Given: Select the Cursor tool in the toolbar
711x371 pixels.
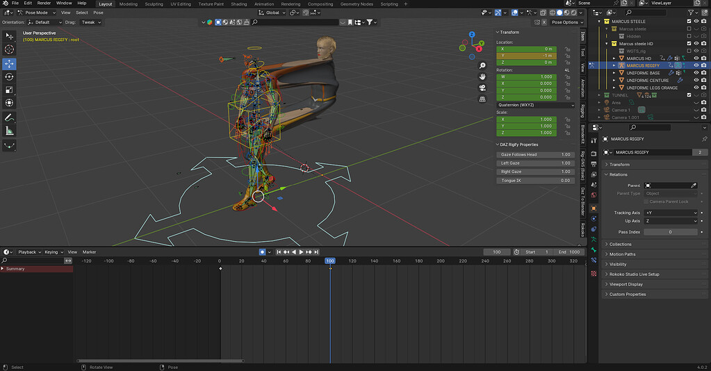Looking at the screenshot, I should tap(9, 49).
